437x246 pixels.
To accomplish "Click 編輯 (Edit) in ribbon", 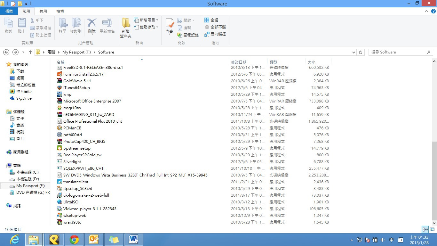I will coord(184,28).
